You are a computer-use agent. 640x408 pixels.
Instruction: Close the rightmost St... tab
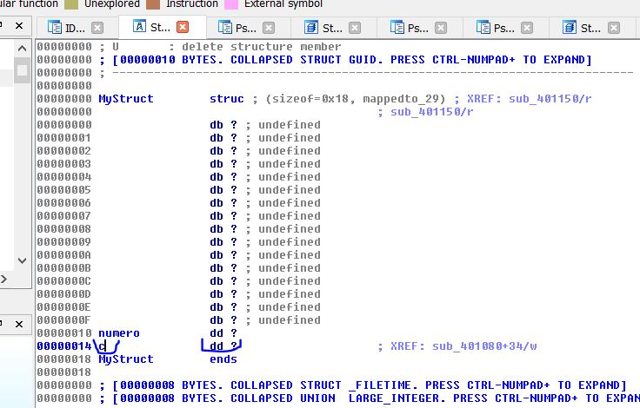(x=613, y=28)
